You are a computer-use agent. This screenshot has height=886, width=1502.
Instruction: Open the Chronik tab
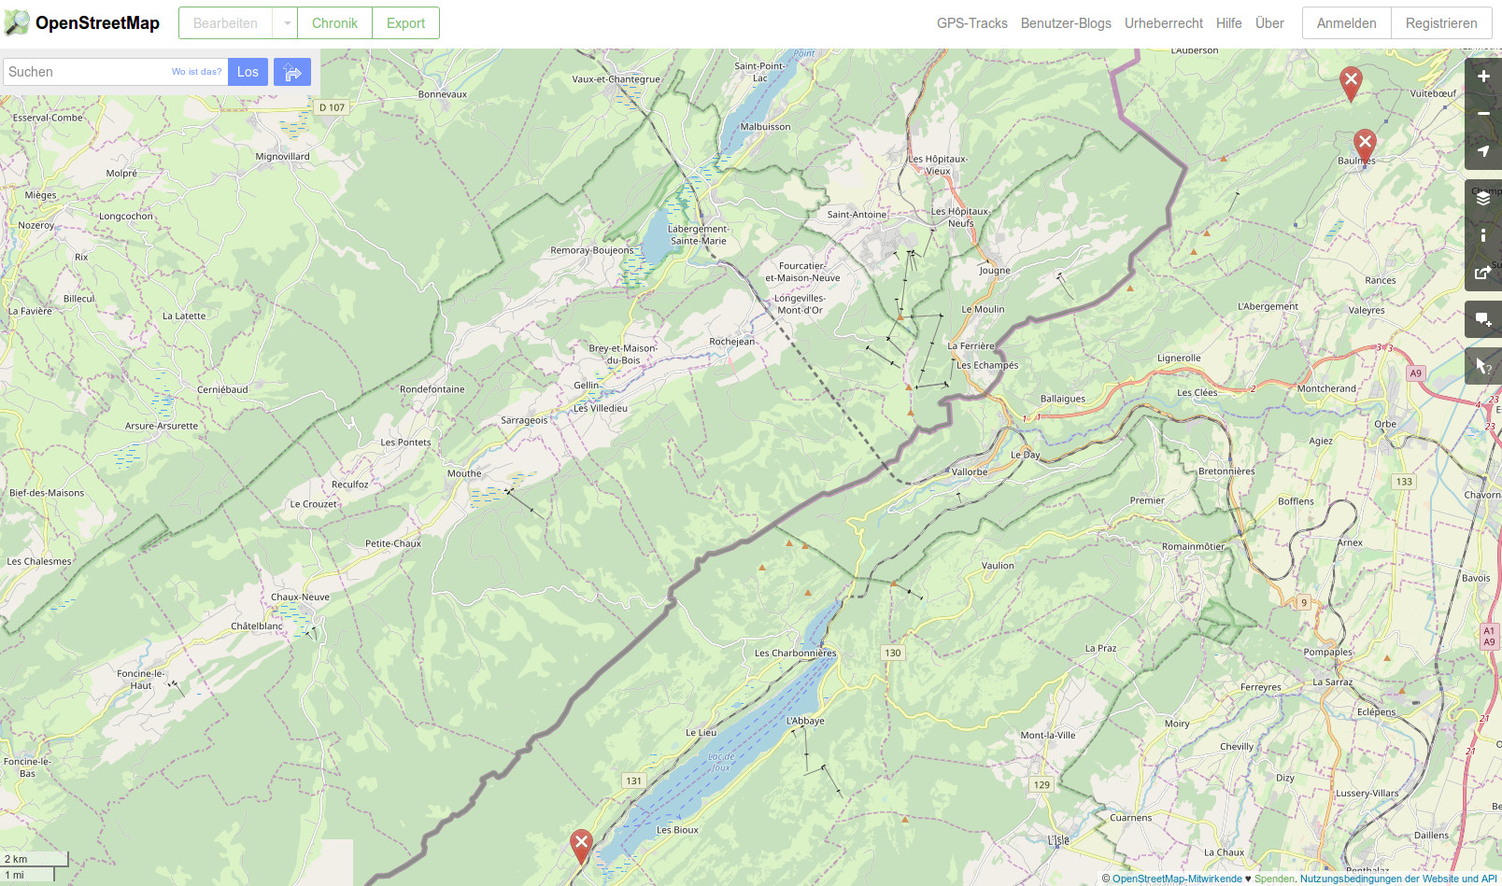pyautogui.click(x=334, y=23)
